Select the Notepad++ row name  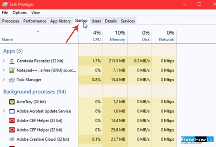(x=46, y=70)
